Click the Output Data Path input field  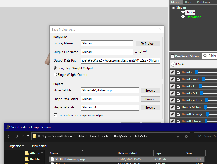[120, 60]
